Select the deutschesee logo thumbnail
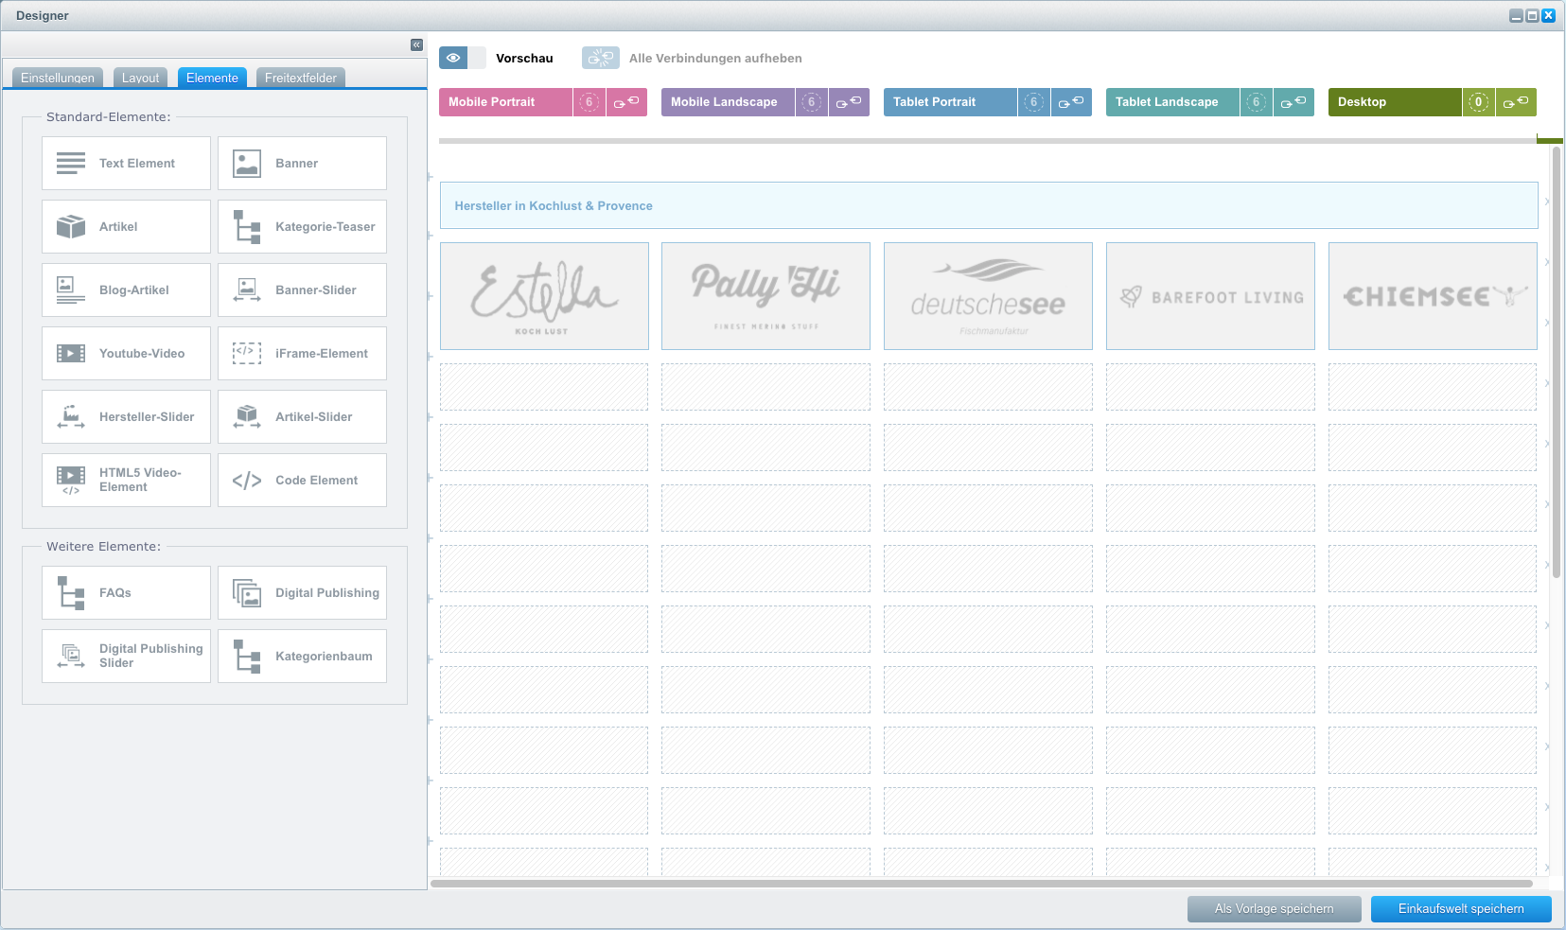This screenshot has width=1566, height=930. (x=988, y=296)
